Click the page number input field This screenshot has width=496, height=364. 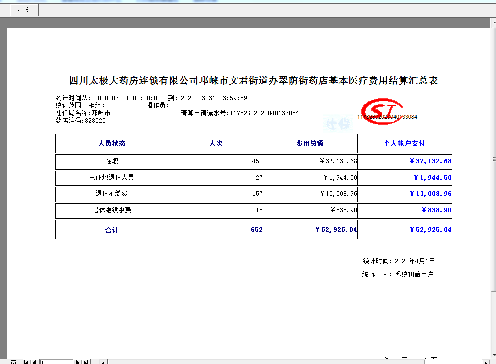point(56,362)
